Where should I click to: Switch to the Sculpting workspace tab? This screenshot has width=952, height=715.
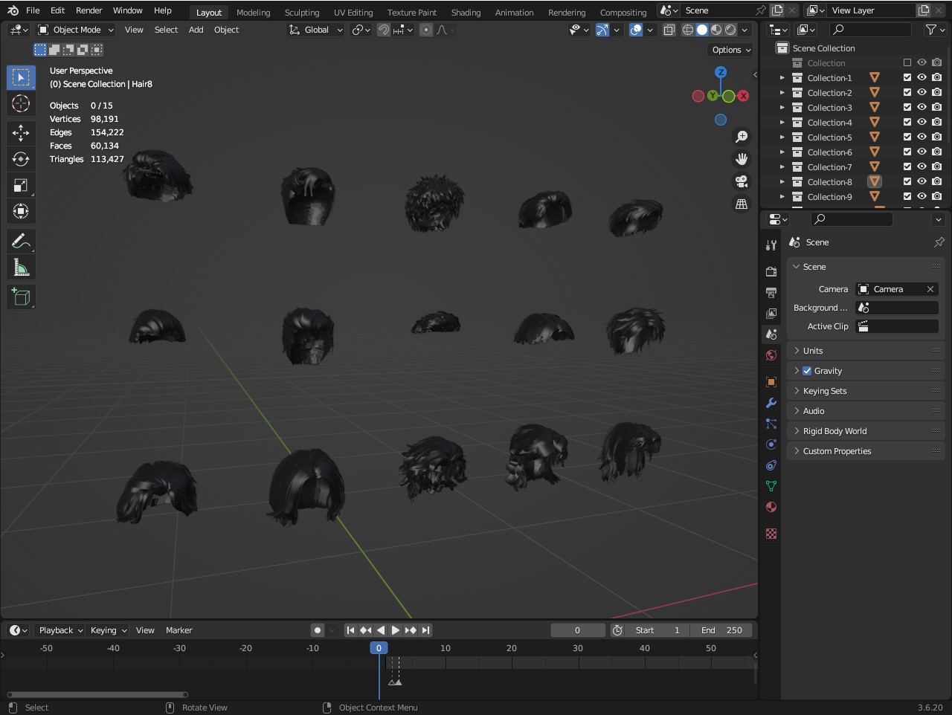301,13
